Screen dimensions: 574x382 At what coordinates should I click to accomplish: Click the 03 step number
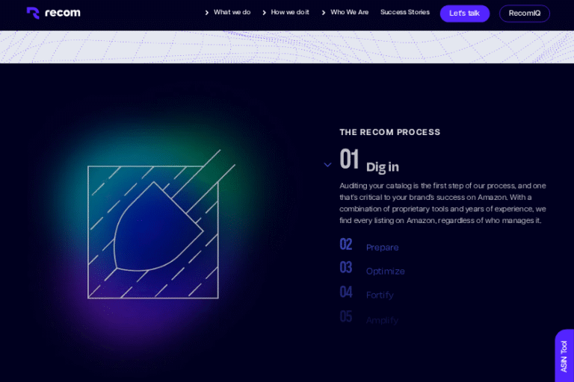pos(346,268)
